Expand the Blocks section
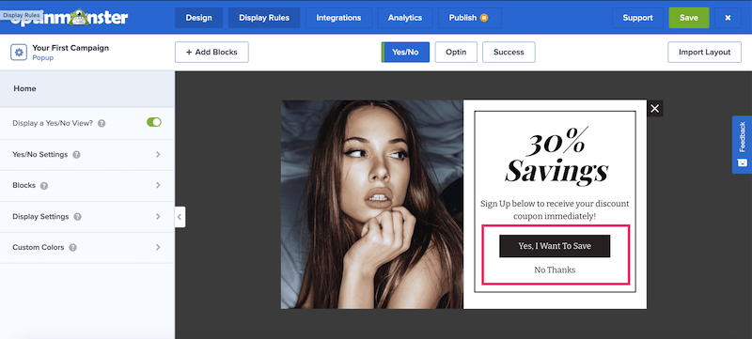This screenshot has height=339, width=752. (x=86, y=186)
